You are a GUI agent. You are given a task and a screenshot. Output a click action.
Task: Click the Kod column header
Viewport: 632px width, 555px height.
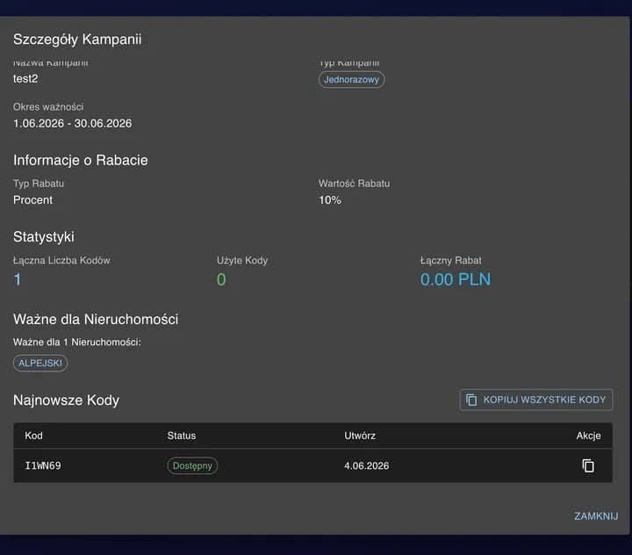[33, 436]
